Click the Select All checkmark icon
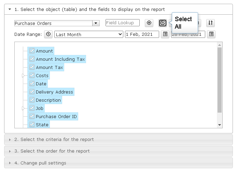 [163, 23]
